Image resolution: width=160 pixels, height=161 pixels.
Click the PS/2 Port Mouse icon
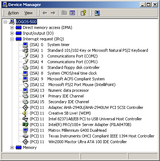pyautogui.click(x=25, y=85)
